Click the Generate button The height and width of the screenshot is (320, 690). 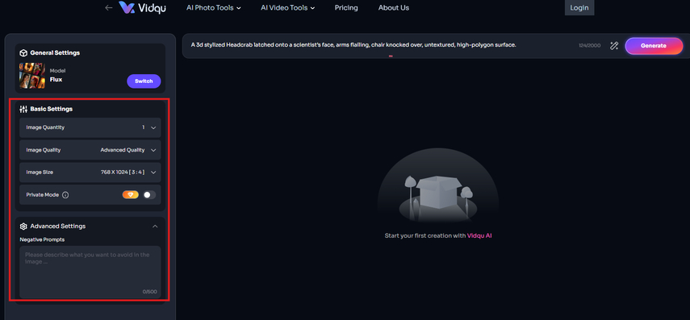(654, 46)
